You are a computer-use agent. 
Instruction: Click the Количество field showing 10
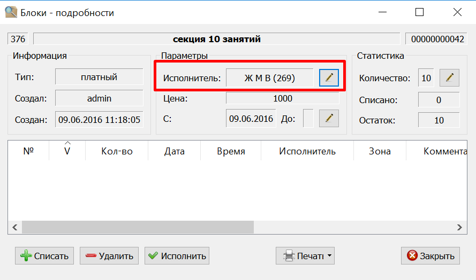(x=426, y=78)
